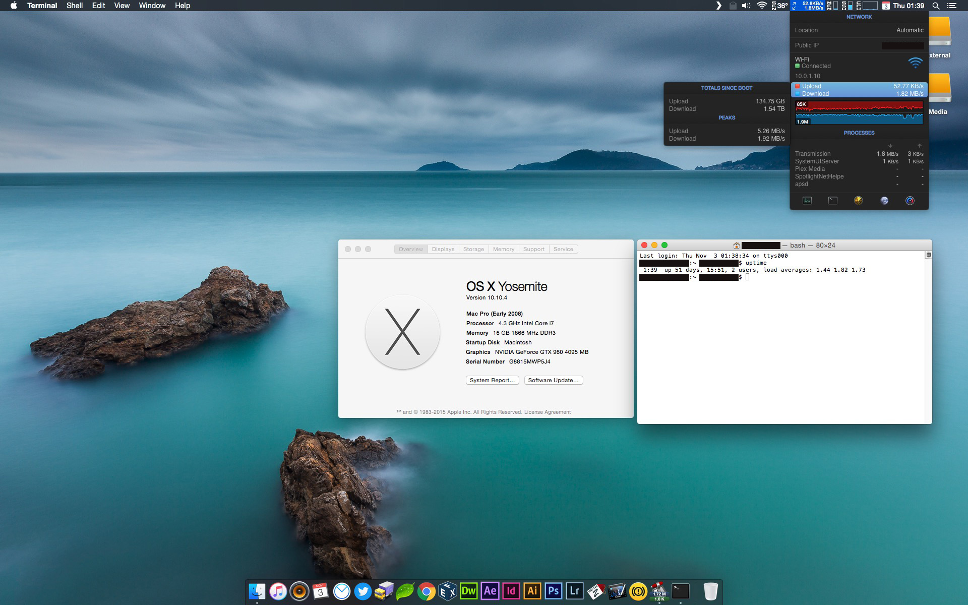Click the volume icon in menu bar

[x=746, y=6]
